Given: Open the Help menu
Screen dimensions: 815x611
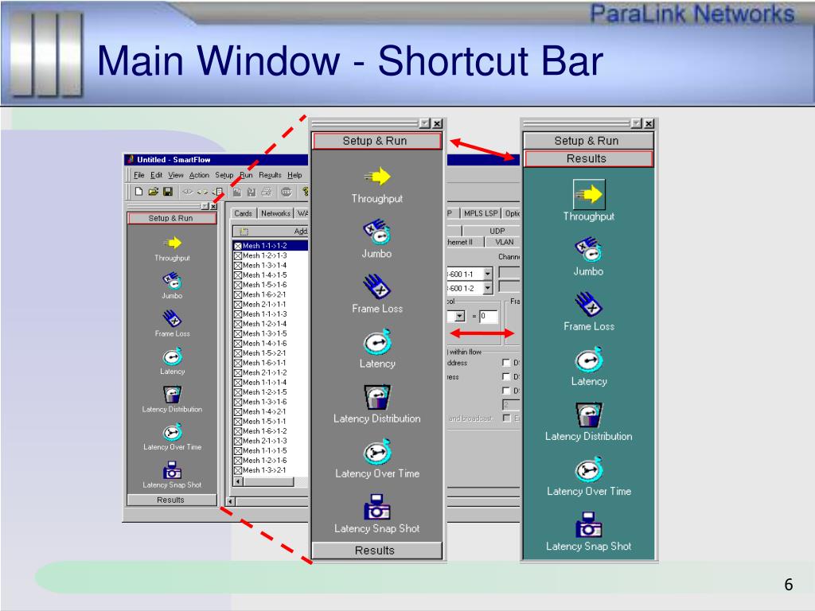Looking at the screenshot, I should (294, 175).
